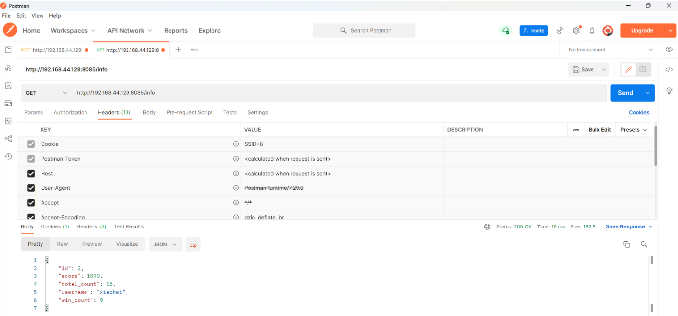
Task: Click the Search Postman box
Action: point(364,31)
